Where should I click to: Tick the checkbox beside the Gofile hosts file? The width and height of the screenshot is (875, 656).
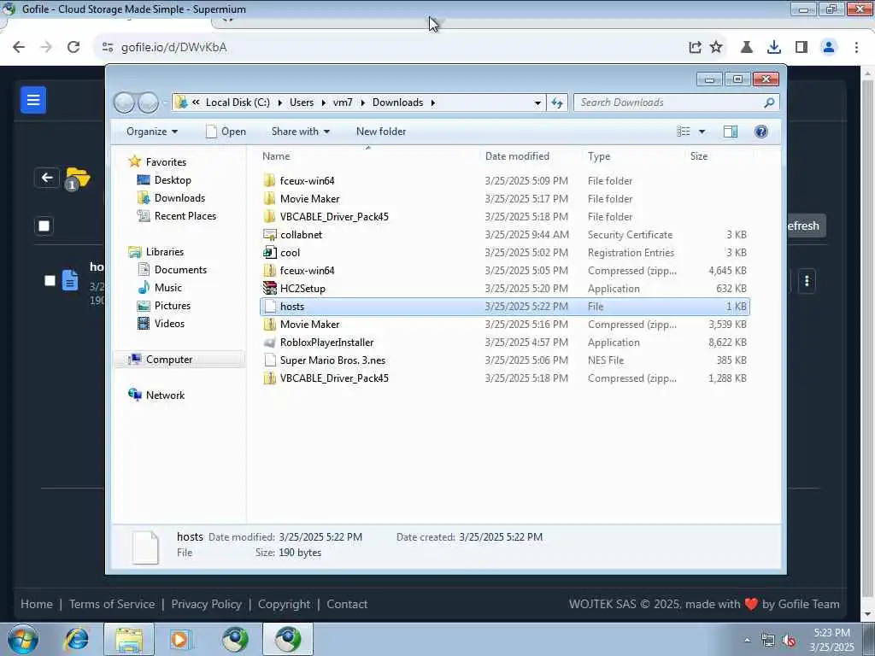click(x=50, y=280)
